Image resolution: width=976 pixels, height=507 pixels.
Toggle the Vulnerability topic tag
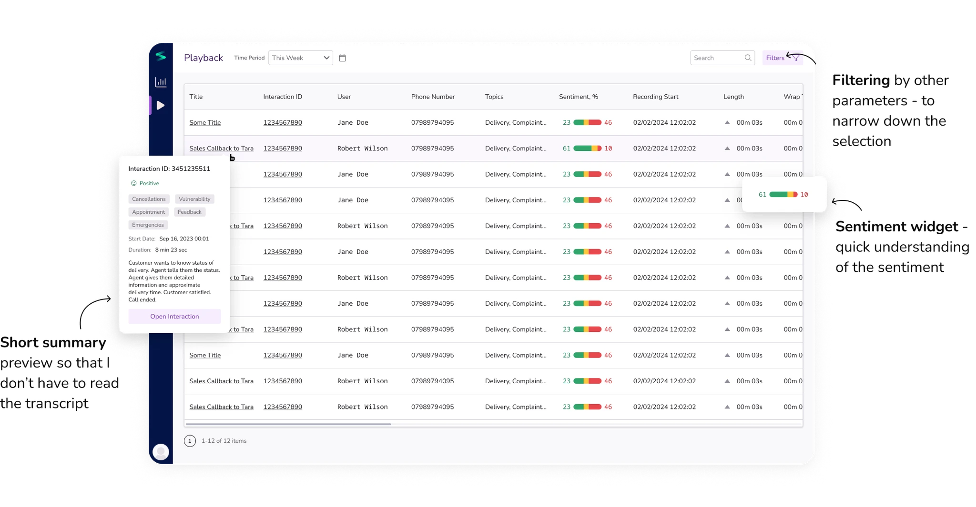[x=194, y=199]
